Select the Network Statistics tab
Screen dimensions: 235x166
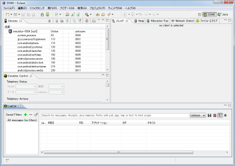click(182, 21)
